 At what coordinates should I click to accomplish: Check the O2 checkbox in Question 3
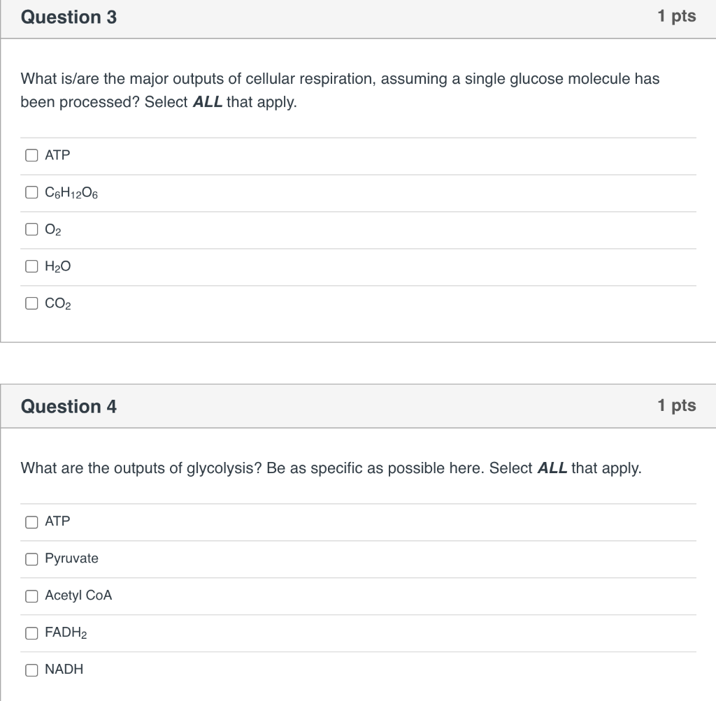[31, 229]
